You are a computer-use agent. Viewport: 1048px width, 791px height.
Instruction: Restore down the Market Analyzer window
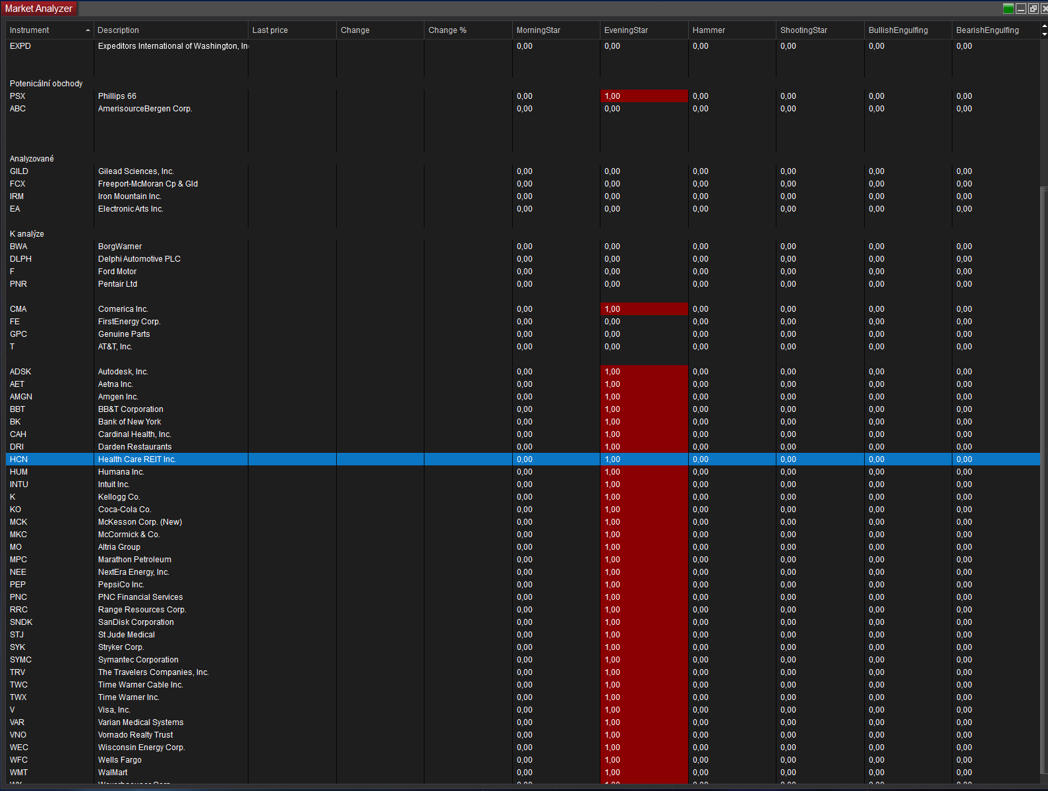(x=1033, y=9)
